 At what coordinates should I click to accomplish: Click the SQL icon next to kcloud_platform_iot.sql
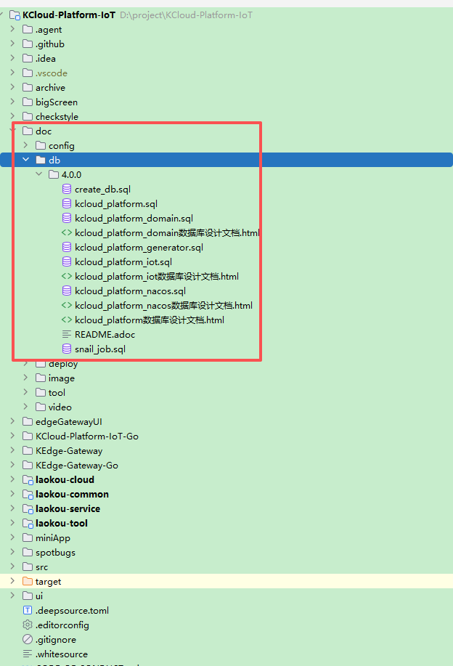pyautogui.click(x=67, y=262)
